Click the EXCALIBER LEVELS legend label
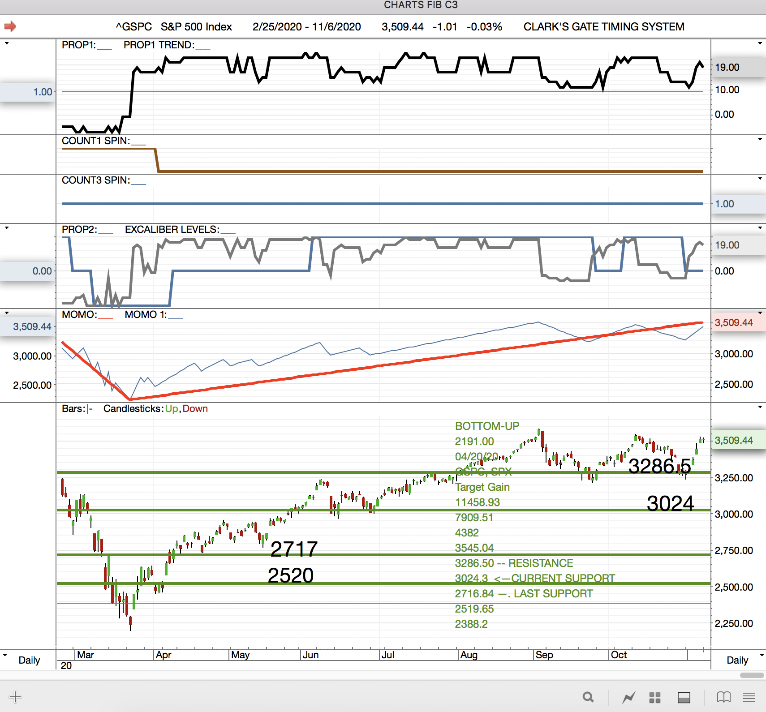This screenshot has height=712, width=766. (x=172, y=230)
